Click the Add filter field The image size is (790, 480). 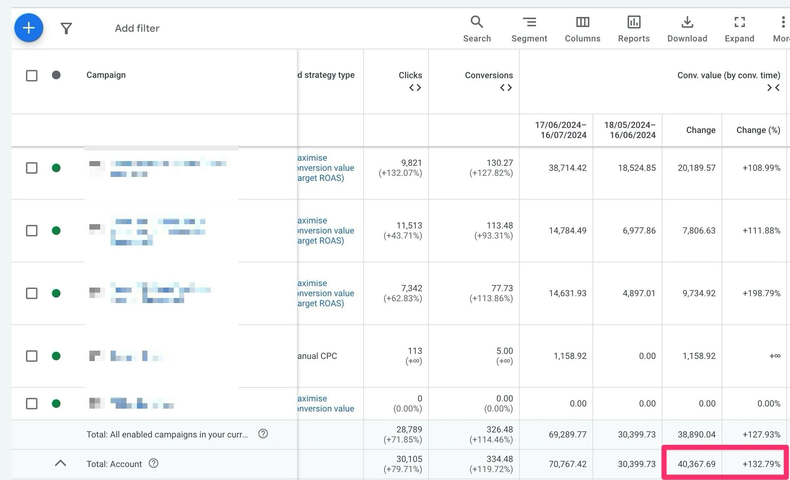(x=137, y=28)
